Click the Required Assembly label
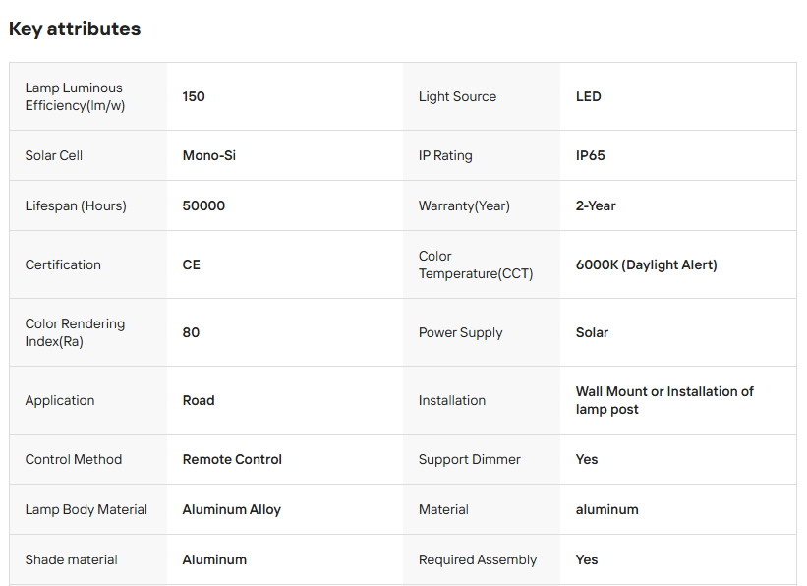 (x=478, y=559)
